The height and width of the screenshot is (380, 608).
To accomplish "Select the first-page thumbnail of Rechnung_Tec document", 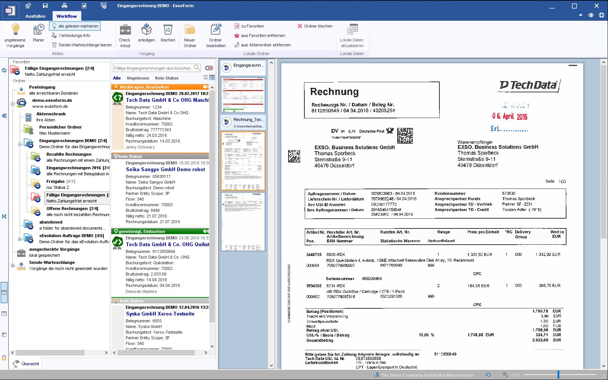I will coord(243,161).
